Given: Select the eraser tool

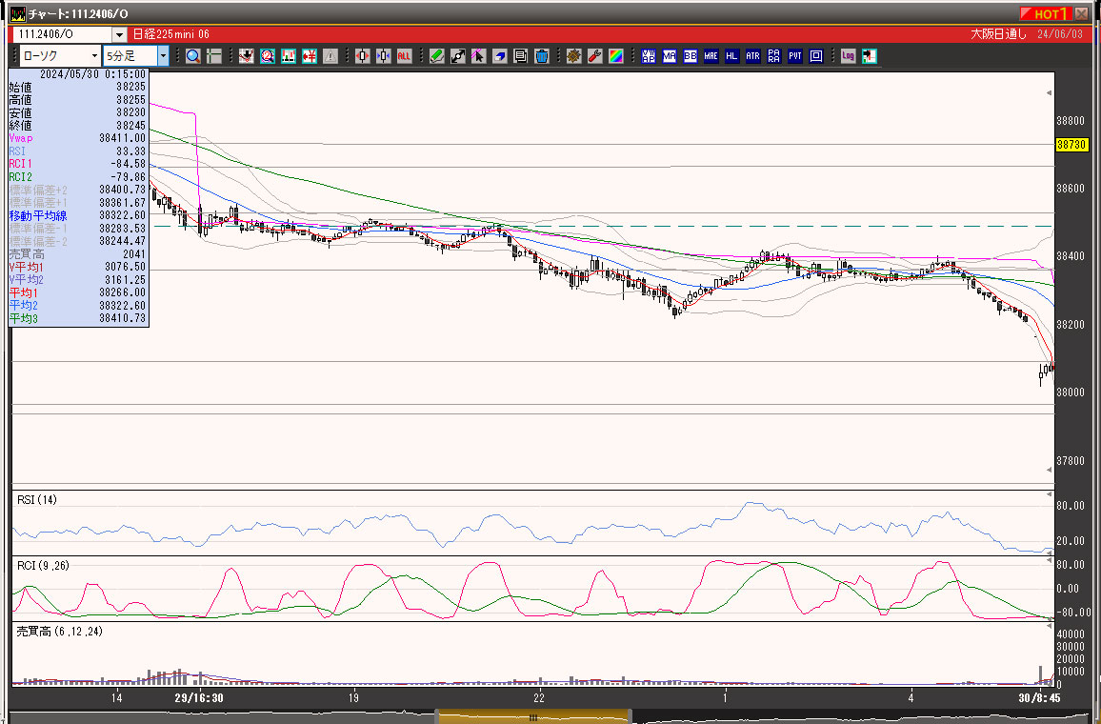Looking at the screenshot, I should tap(499, 56).
